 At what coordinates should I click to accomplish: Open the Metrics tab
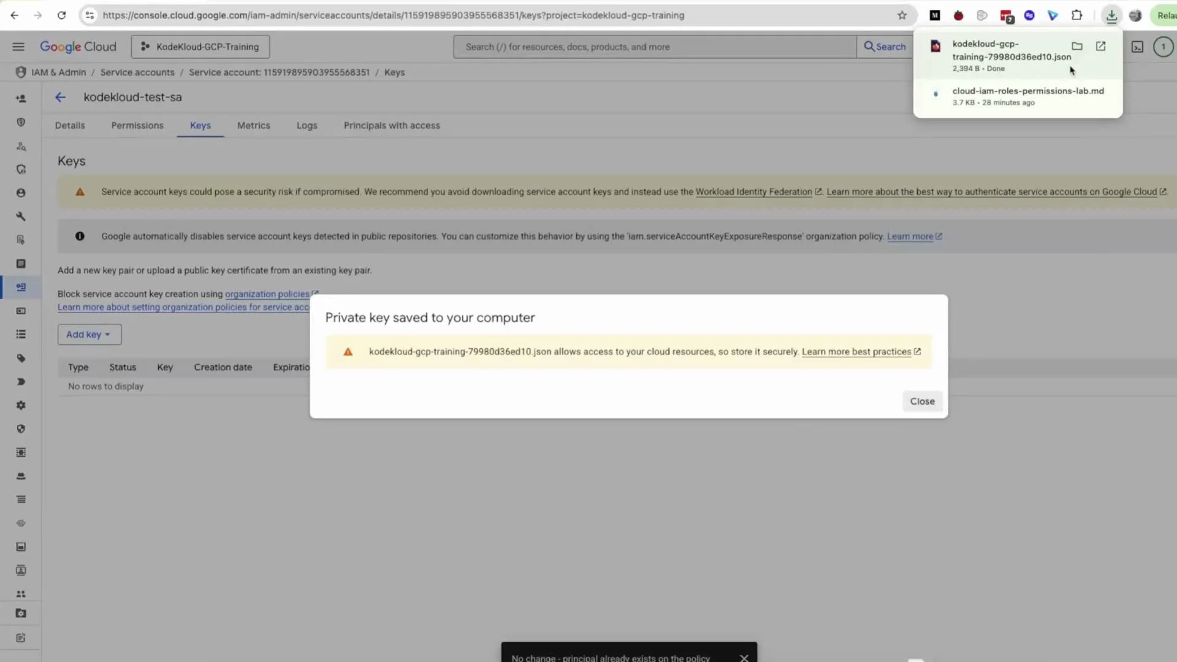click(254, 125)
